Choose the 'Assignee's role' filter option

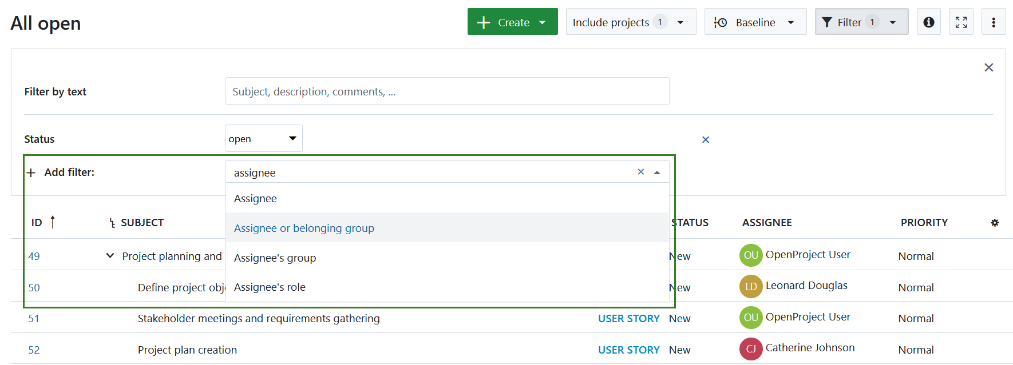(270, 287)
